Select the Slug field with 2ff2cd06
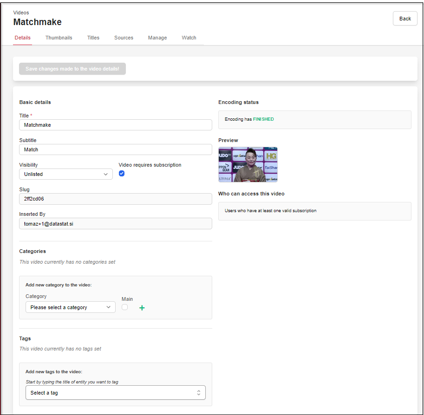Viewport: 424px width, 415px height. pos(115,199)
